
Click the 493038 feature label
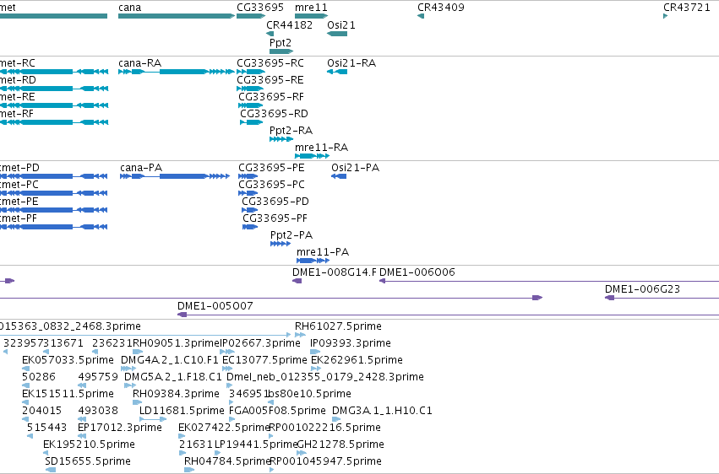pyautogui.click(x=98, y=412)
